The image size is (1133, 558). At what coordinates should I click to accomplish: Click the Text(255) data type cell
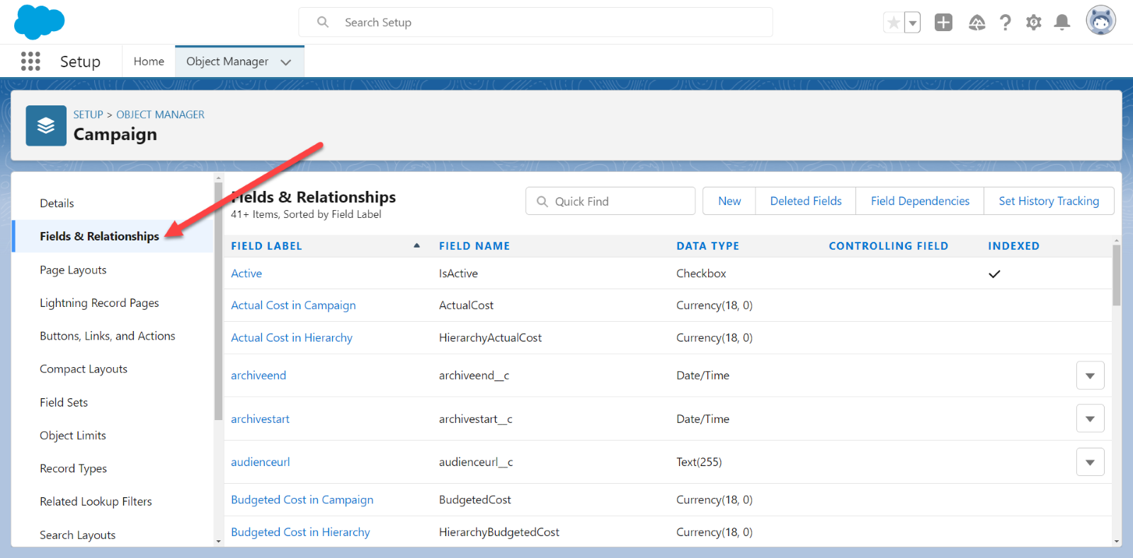pos(699,462)
